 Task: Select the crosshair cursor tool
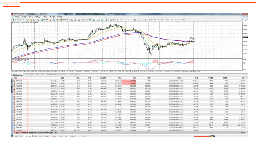coord(121,19)
